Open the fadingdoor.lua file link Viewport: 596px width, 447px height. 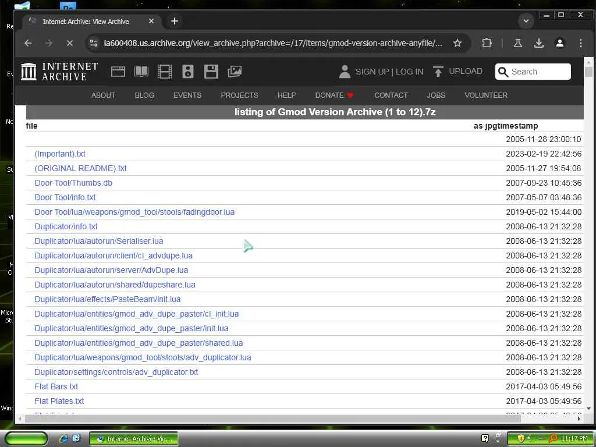[x=134, y=212]
